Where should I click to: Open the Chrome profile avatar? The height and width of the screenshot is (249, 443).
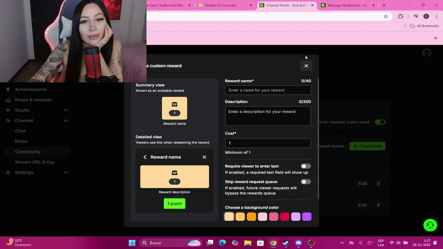tap(426, 16)
